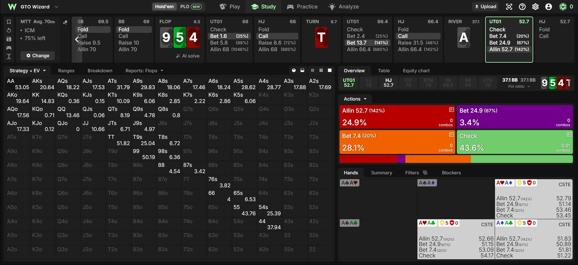Click the green W coin balance icon
Image resolution: width=578 pixels, height=265 pixels.
tap(563, 7)
